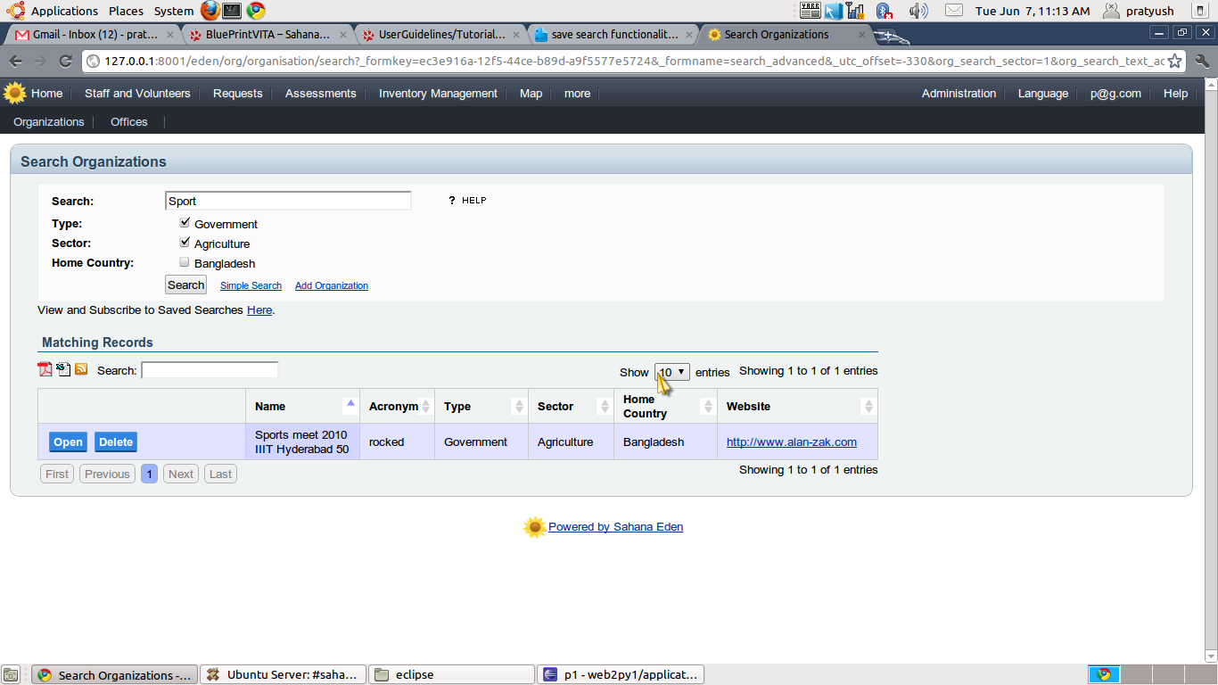The width and height of the screenshot is (1218, 685).
Task: Uncheck the Government type checkbox
Action: (x=185, y=223)
